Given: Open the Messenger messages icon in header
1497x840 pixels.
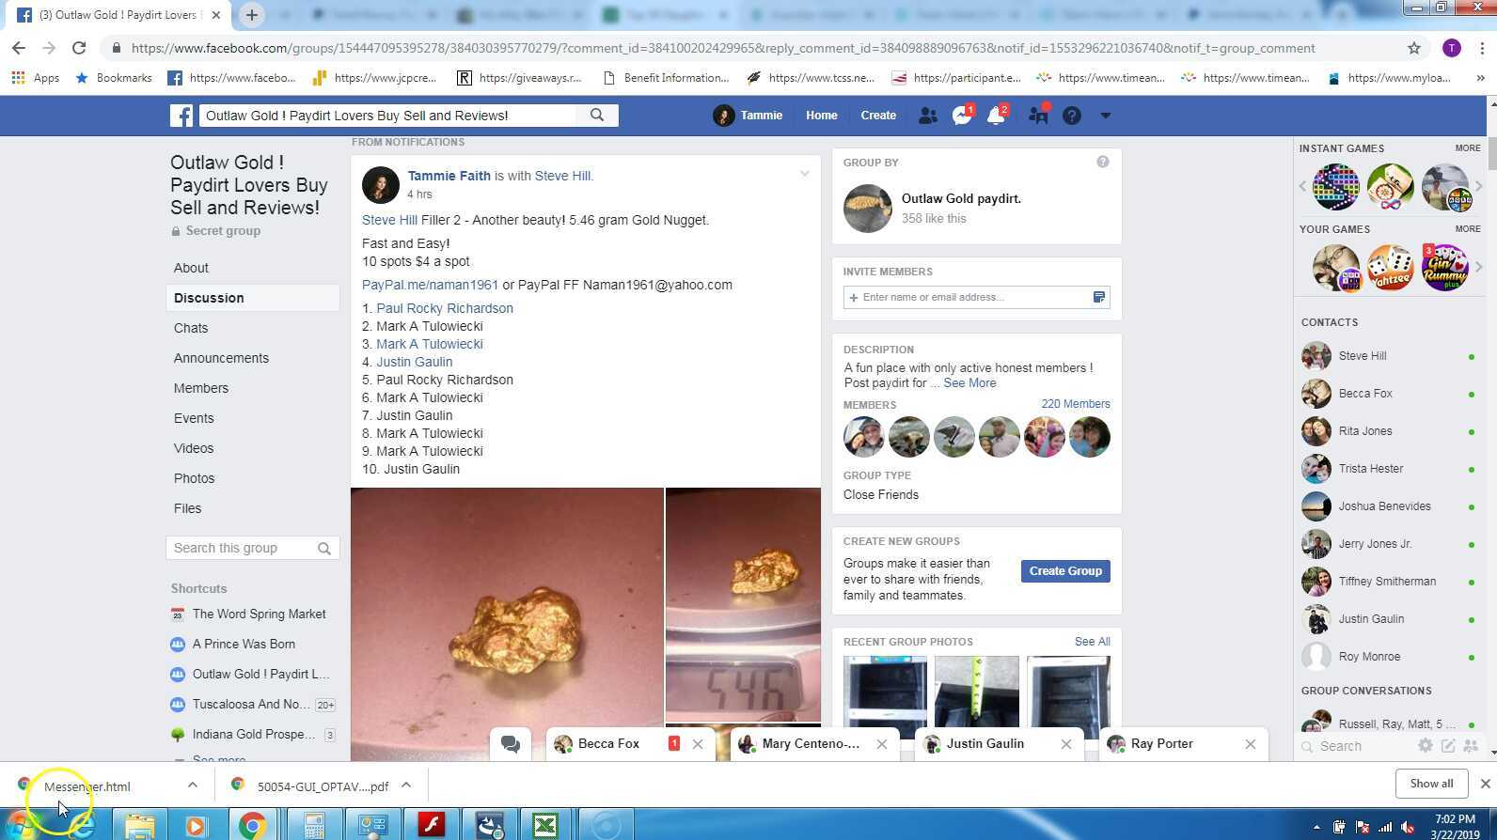Looking at the screenshot, I should tap(961, 116).
